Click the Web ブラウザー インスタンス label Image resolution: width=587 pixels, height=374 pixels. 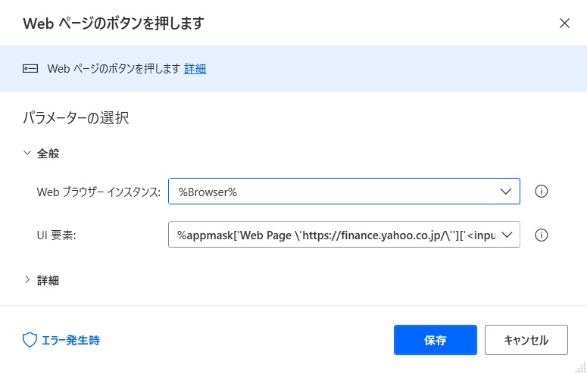[x=98, y=192]
